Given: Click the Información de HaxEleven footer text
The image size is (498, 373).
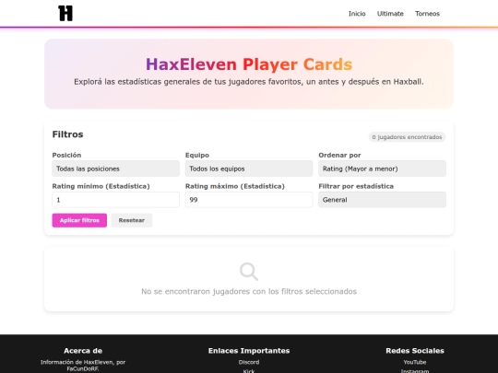Looking at the screenshot, I should point(83,365).
